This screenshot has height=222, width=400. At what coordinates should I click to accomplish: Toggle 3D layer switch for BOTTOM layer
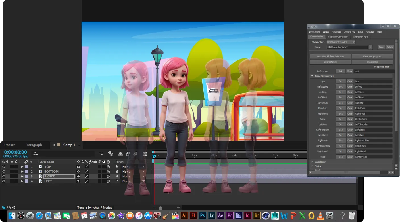point(108,172)
